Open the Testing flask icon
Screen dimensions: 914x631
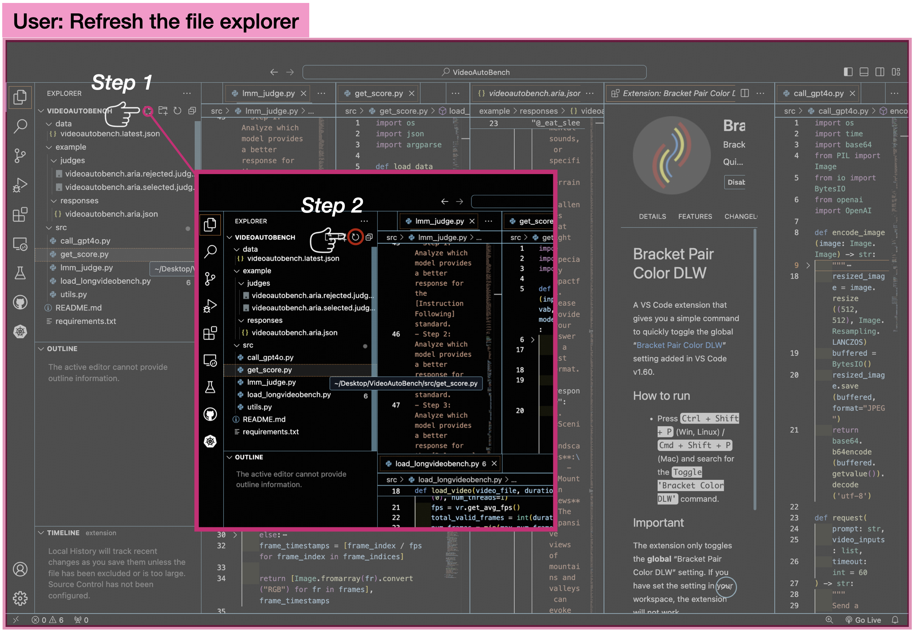tap(20, 273)
